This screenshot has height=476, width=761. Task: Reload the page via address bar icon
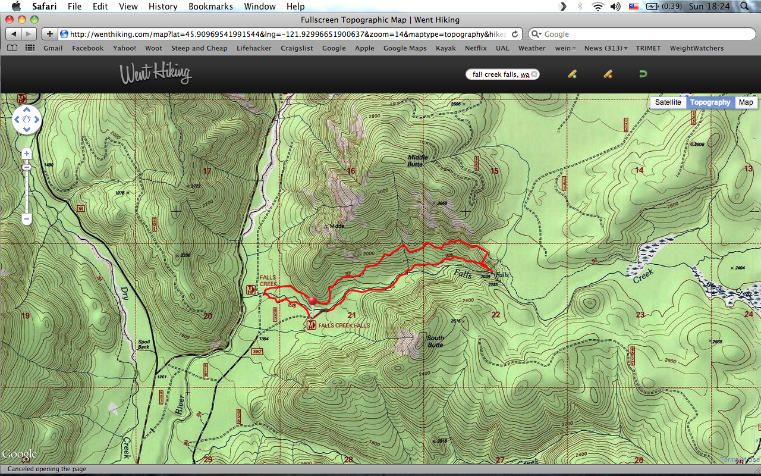(x=515, y=35)
